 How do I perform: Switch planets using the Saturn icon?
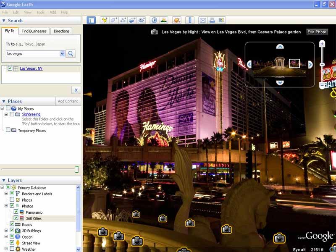[x=177, y=20]
